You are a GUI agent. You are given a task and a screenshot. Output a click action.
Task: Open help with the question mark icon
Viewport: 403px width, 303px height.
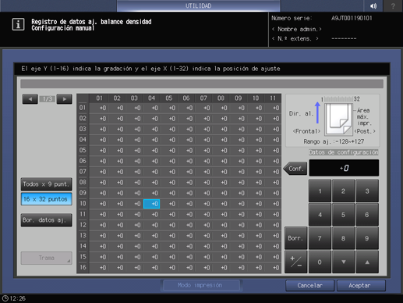coord(393,5)
